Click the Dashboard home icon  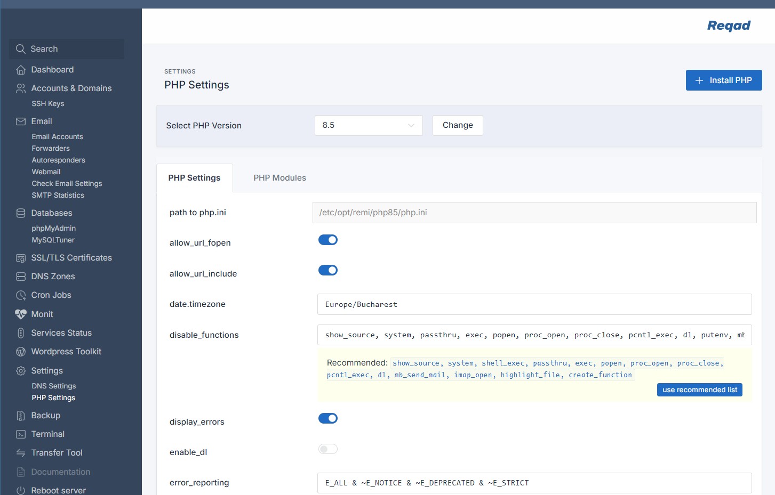click(21, 70)
